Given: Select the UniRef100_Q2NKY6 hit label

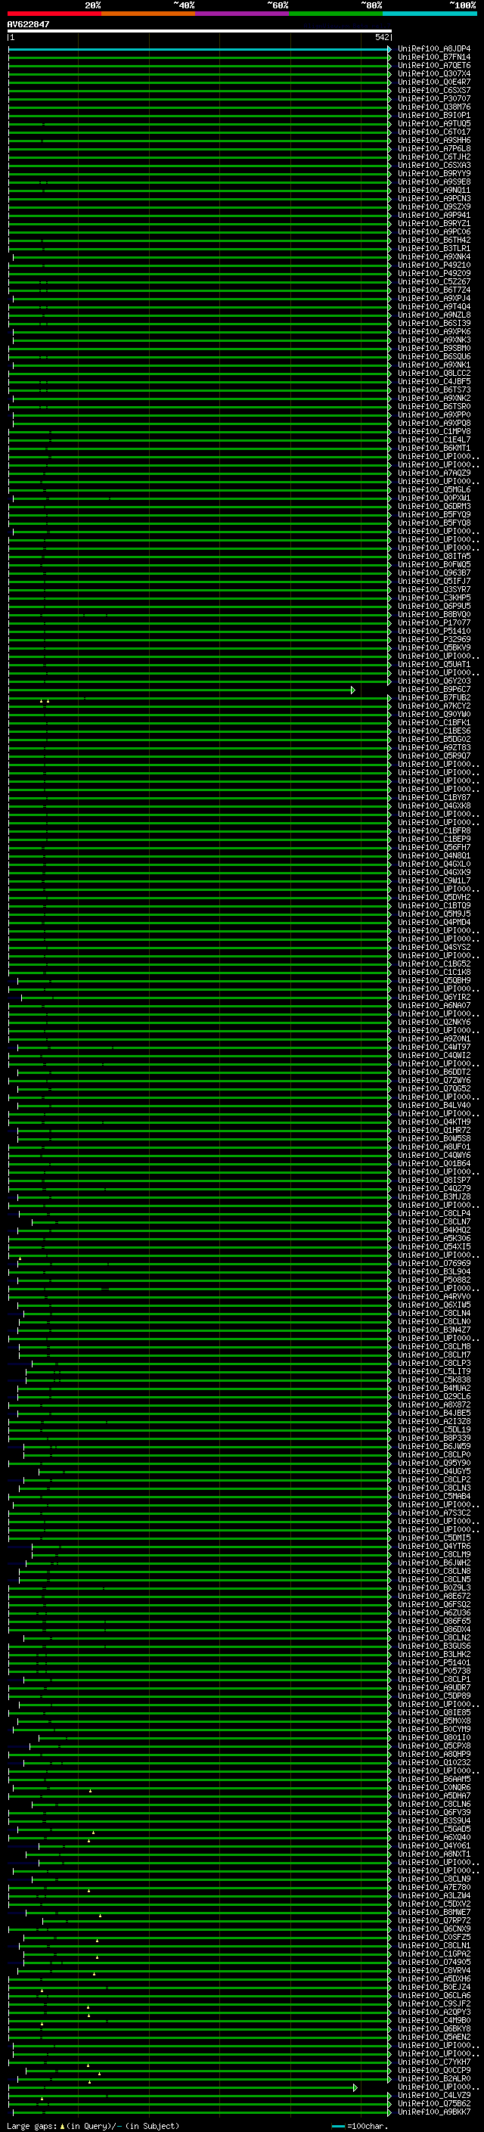Looking at the screenshot, I should [x=434, y=1023].
